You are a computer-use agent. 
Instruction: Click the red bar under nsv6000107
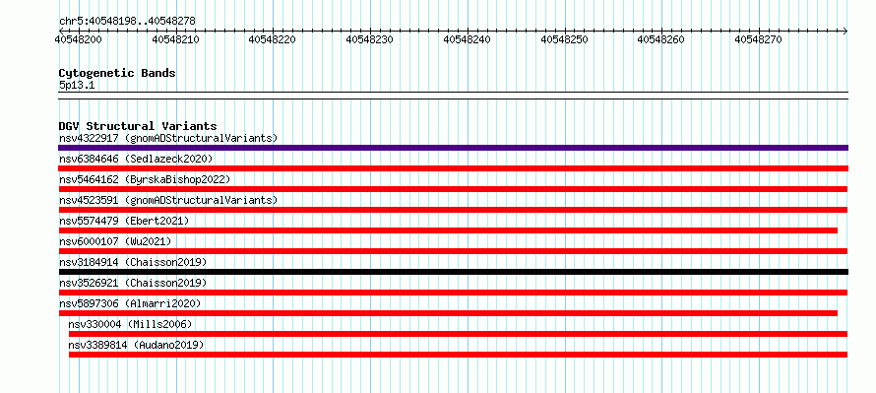453,251
